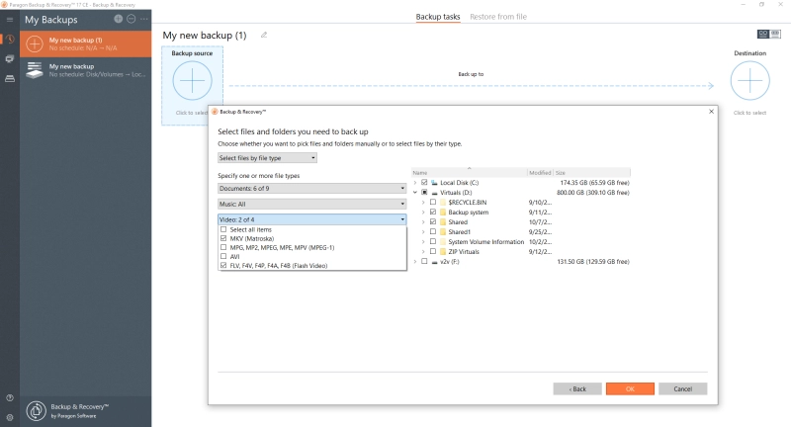Add a new backup with the plus icon

click(x=118, y=19)
